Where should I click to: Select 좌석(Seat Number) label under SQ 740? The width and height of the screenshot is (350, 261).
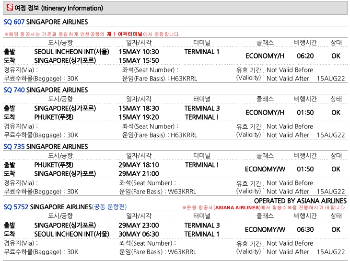click(150, 126)
